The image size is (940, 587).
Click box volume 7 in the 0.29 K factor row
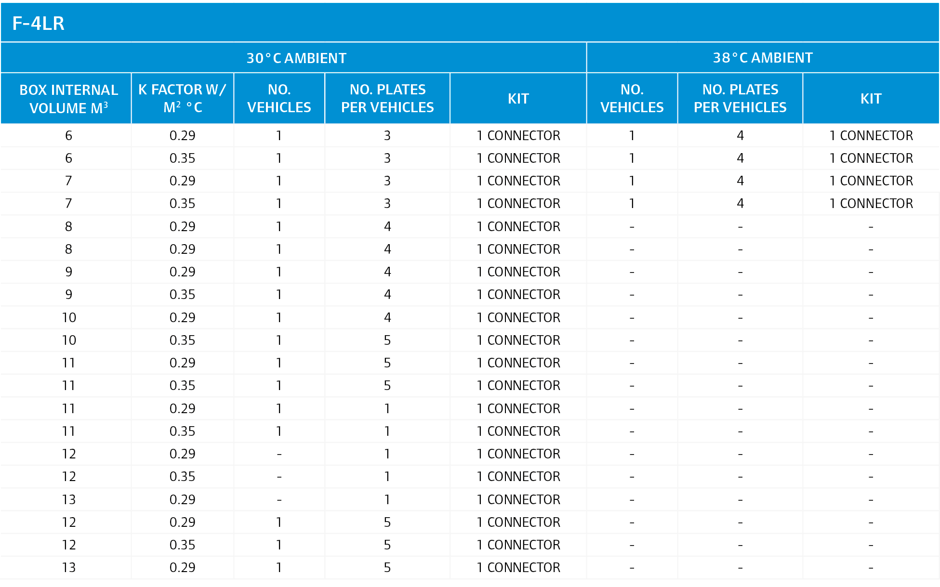[x=68, y=181]
